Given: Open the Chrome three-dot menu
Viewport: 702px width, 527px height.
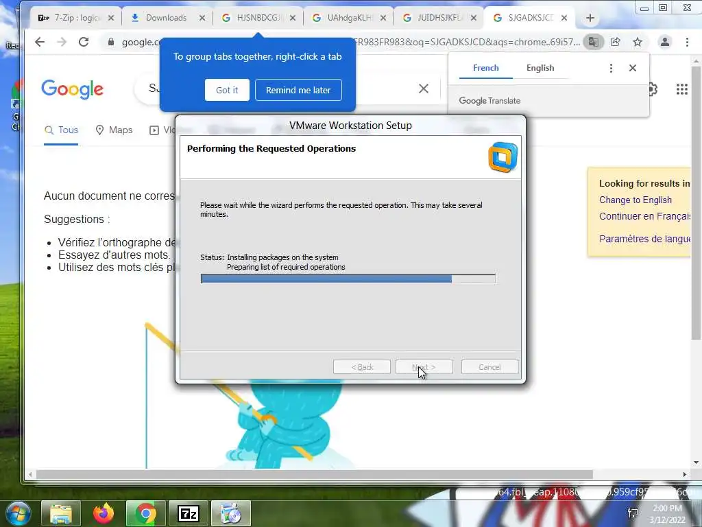Looking at the screenshot, I should [x=687, y=42].
